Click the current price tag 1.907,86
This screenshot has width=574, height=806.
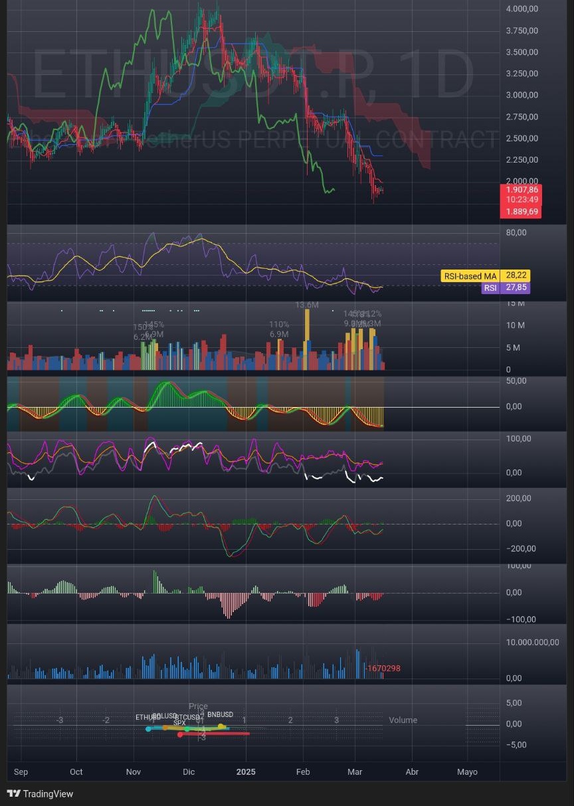coord(522,189)
